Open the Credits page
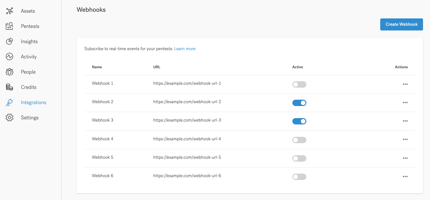The width and height of the screenshot is (430, 200). (x=29, y=87)
